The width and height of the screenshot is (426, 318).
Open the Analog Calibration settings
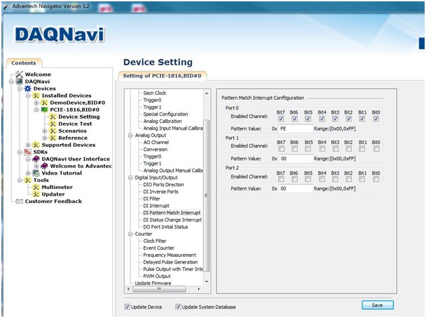coord(163,121)
